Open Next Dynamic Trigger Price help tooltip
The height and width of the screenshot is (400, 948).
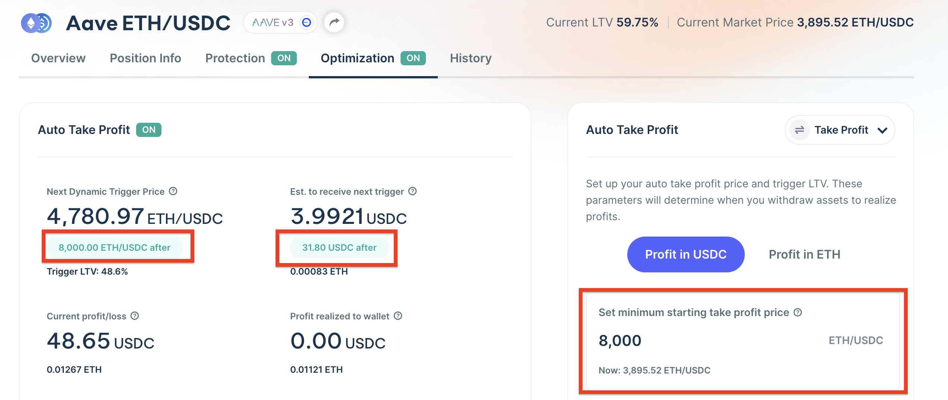[173, 191]
